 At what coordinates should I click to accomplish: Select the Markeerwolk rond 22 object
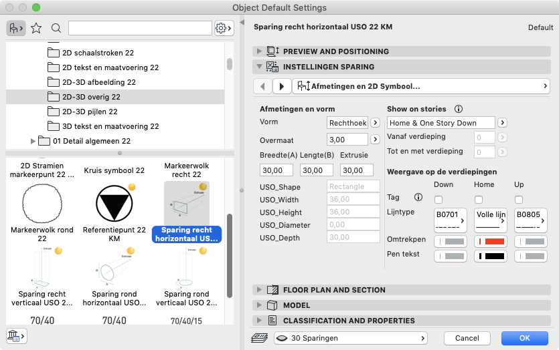click(42, 212)
